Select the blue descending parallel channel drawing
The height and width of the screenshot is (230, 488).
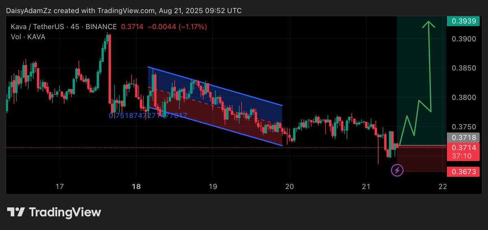pos(215,106)
